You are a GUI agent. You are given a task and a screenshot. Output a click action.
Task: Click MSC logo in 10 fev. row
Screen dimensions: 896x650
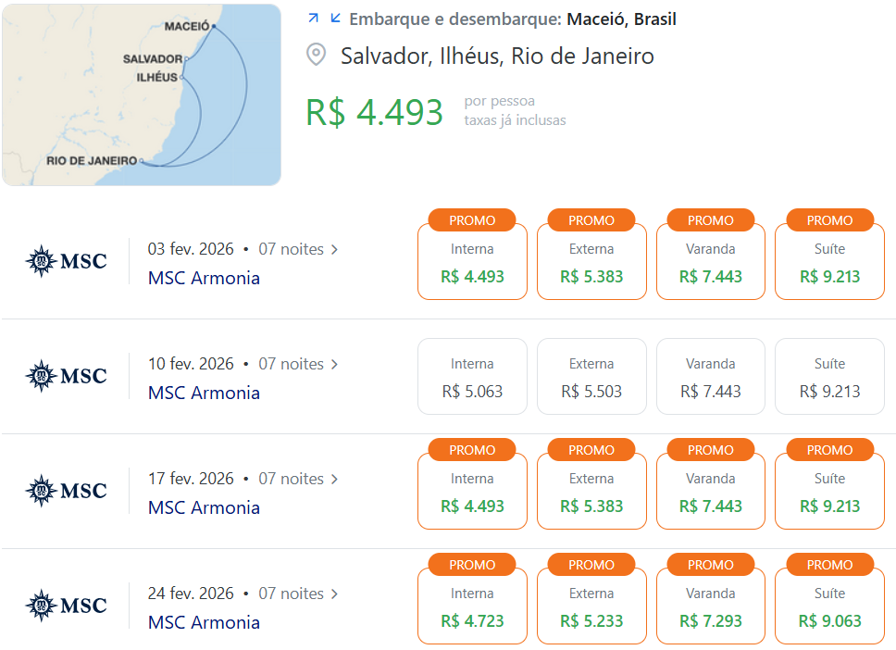coord(67,376)
